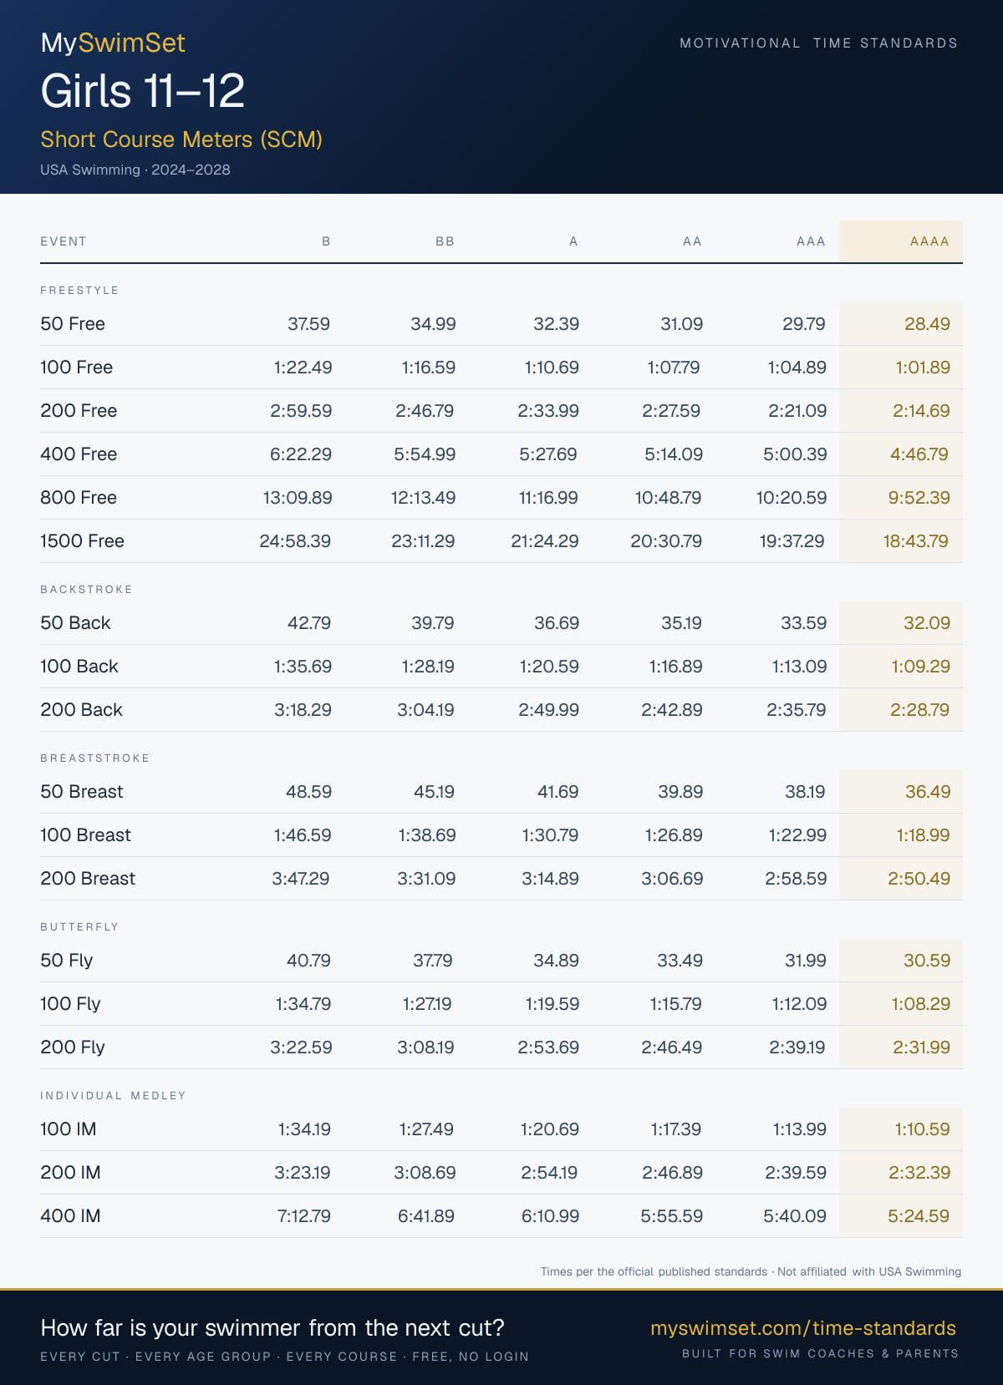
Task: Click 50 Back BB time 39.79
Action: point(433,623)
